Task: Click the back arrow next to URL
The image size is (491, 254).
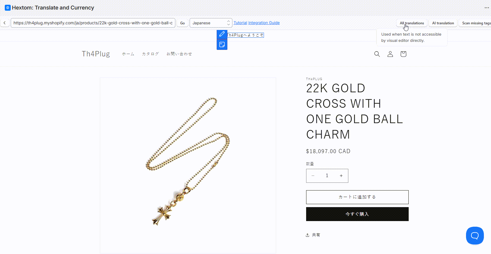Action: 4,23
